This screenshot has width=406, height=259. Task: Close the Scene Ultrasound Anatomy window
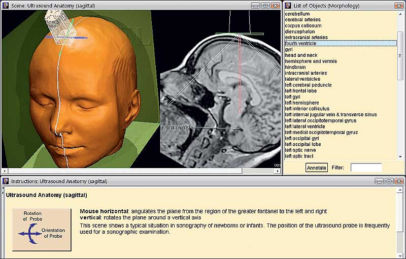[x=276, y=6]
